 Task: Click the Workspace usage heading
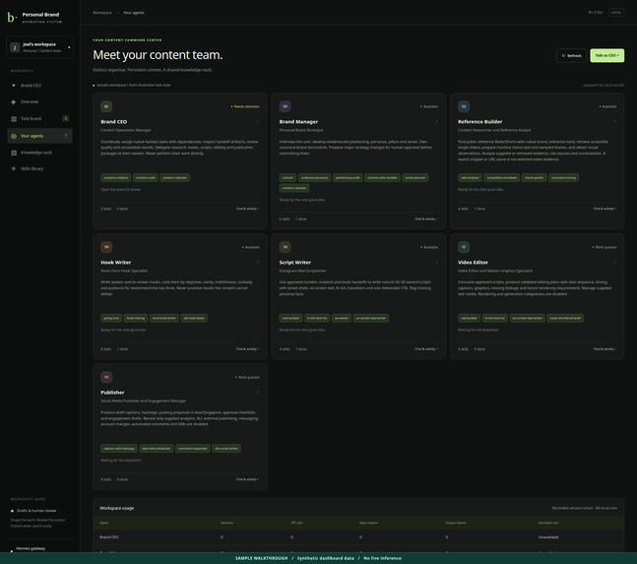click(116, 508)
